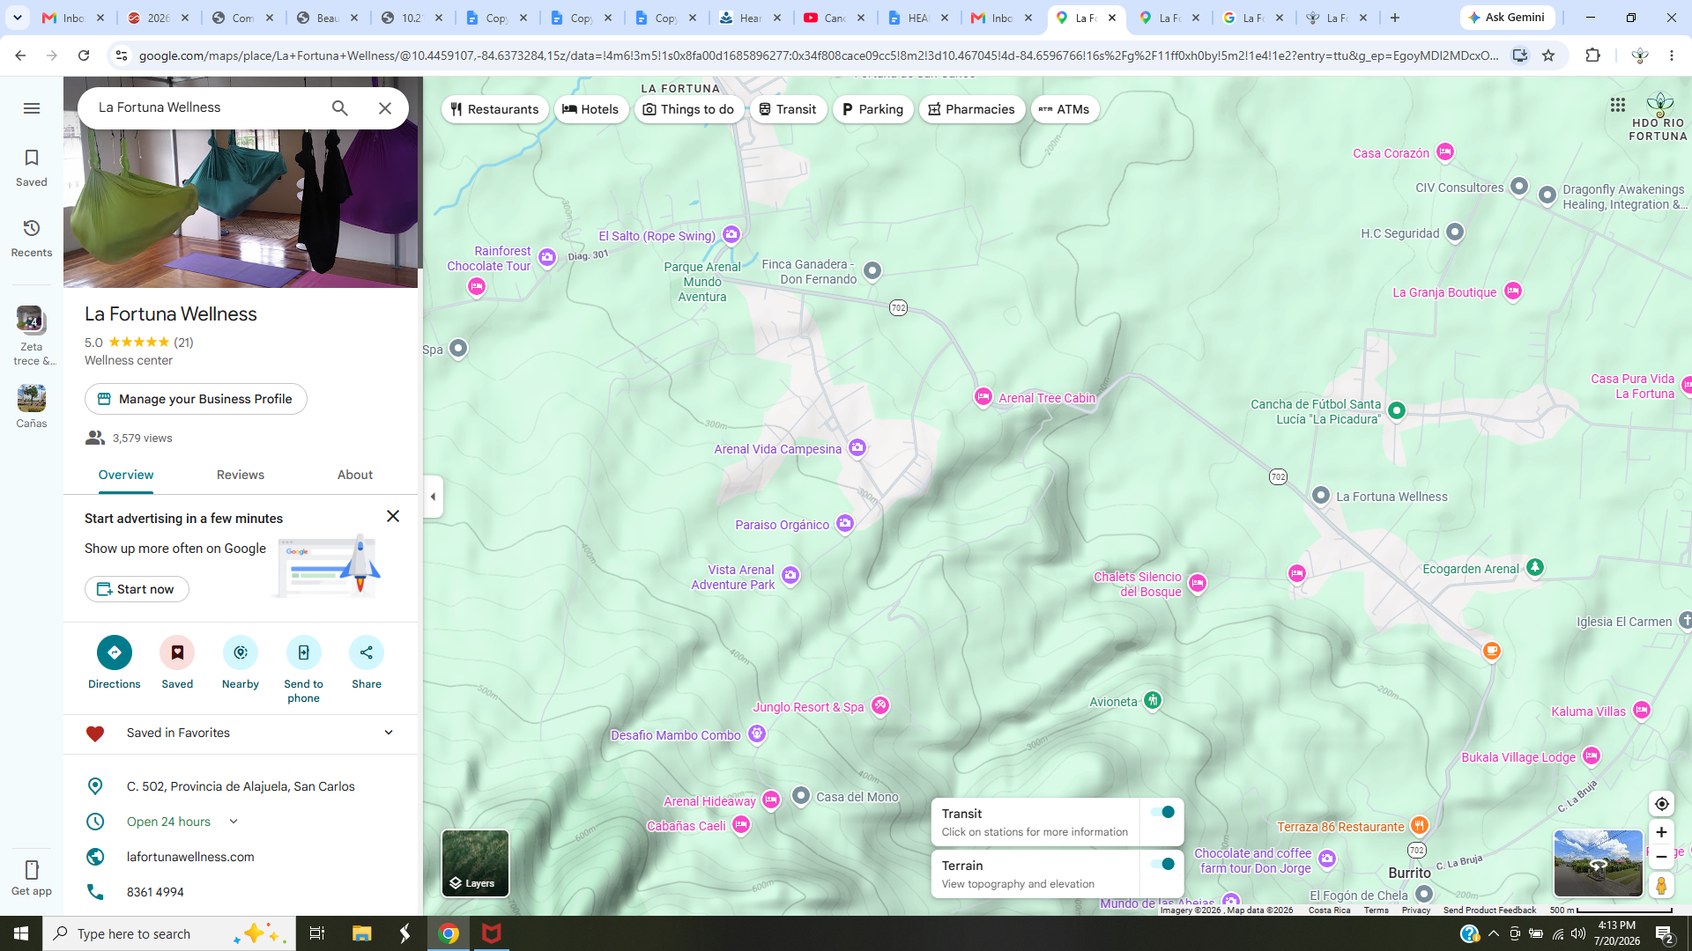Send place to phone icon
Screen dimensions: 1692x951
click(304, 652)
